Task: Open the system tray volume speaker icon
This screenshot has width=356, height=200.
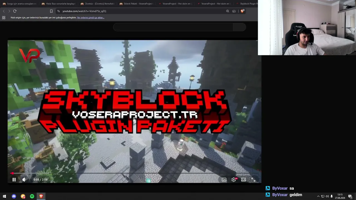Action: tap(327, 196)
